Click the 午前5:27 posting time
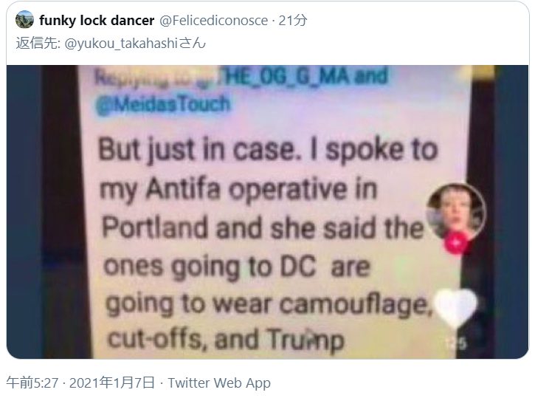535x398 pixels. (x=32, y=382)
